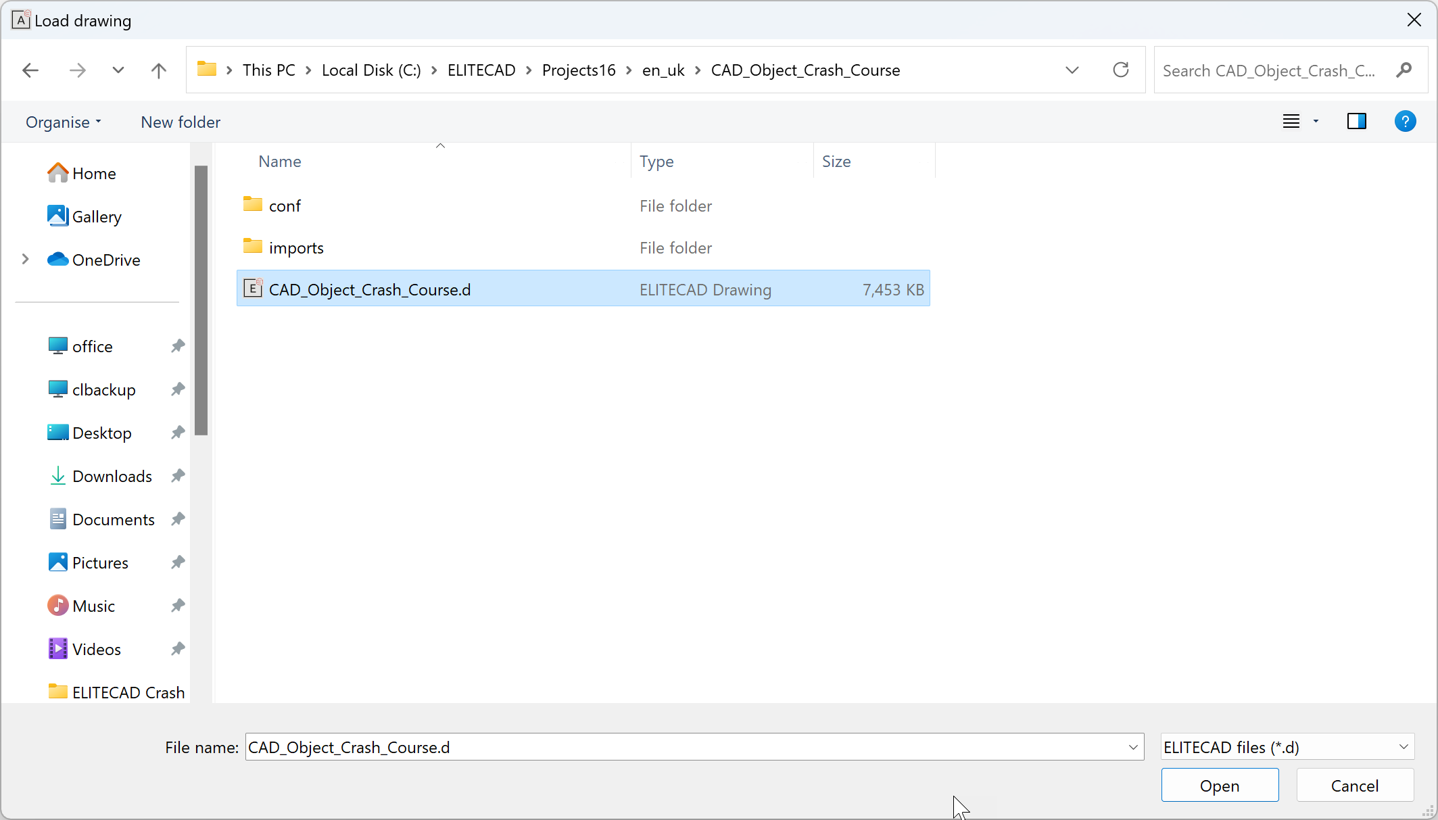1438x820 pixels.
Task: Open ELITECAD files (*.d) type filter
Action: (x=1287, y=747)
